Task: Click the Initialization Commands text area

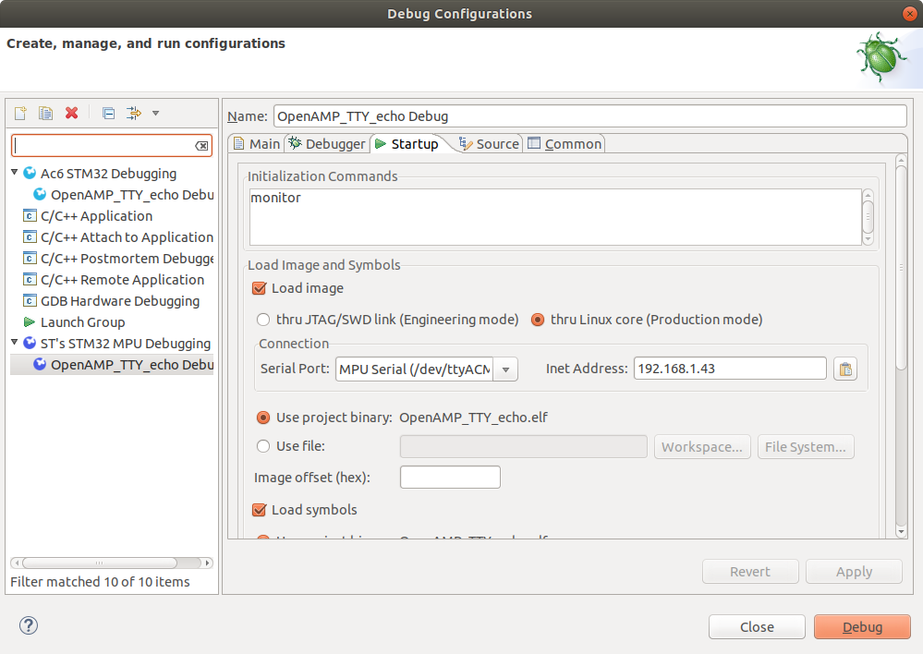Action: click(x=555, y=217)
